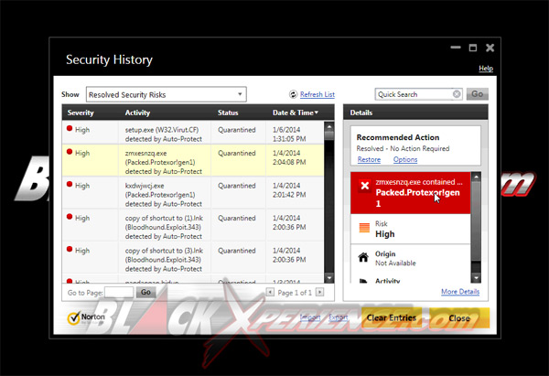Select the kxdwjwcj.exe Packed.Protexor entry

193,193
